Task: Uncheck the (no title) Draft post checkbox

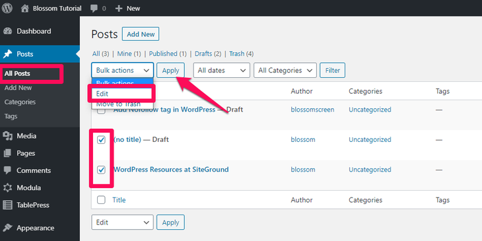Action: point(101,140)
